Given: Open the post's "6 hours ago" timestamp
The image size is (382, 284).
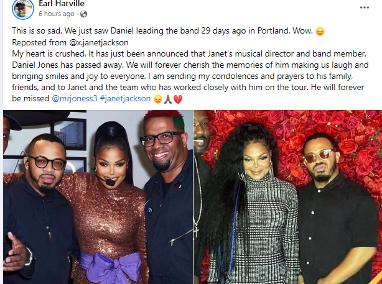Looking at the screenshot, I should coord(56,14).
